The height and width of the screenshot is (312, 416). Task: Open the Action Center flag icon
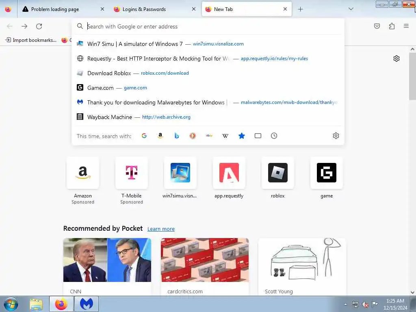375,304
